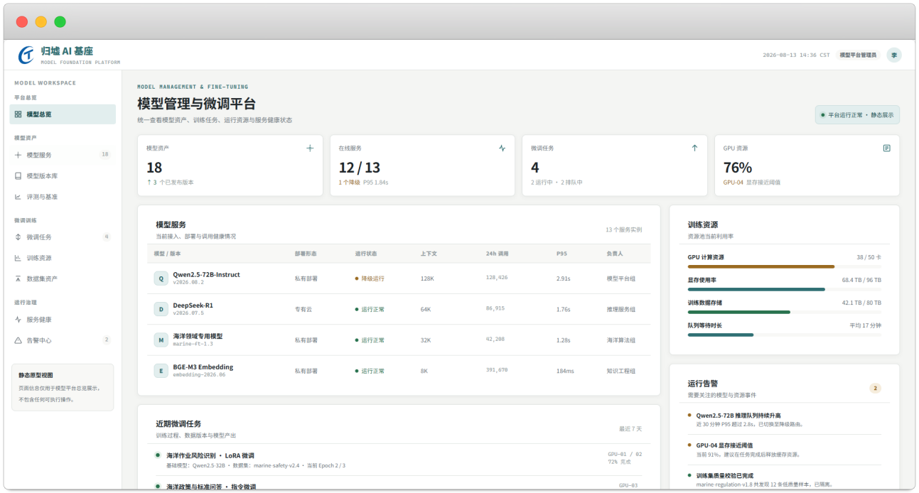Open the 模型版本库 book icon

(x=18, y=175)
